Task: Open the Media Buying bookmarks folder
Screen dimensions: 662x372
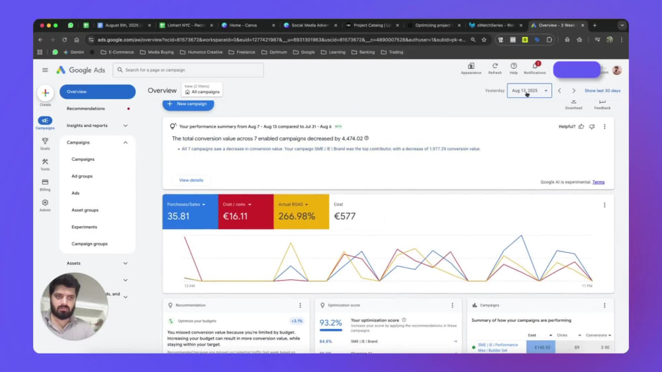Action: tap(157, 52)
